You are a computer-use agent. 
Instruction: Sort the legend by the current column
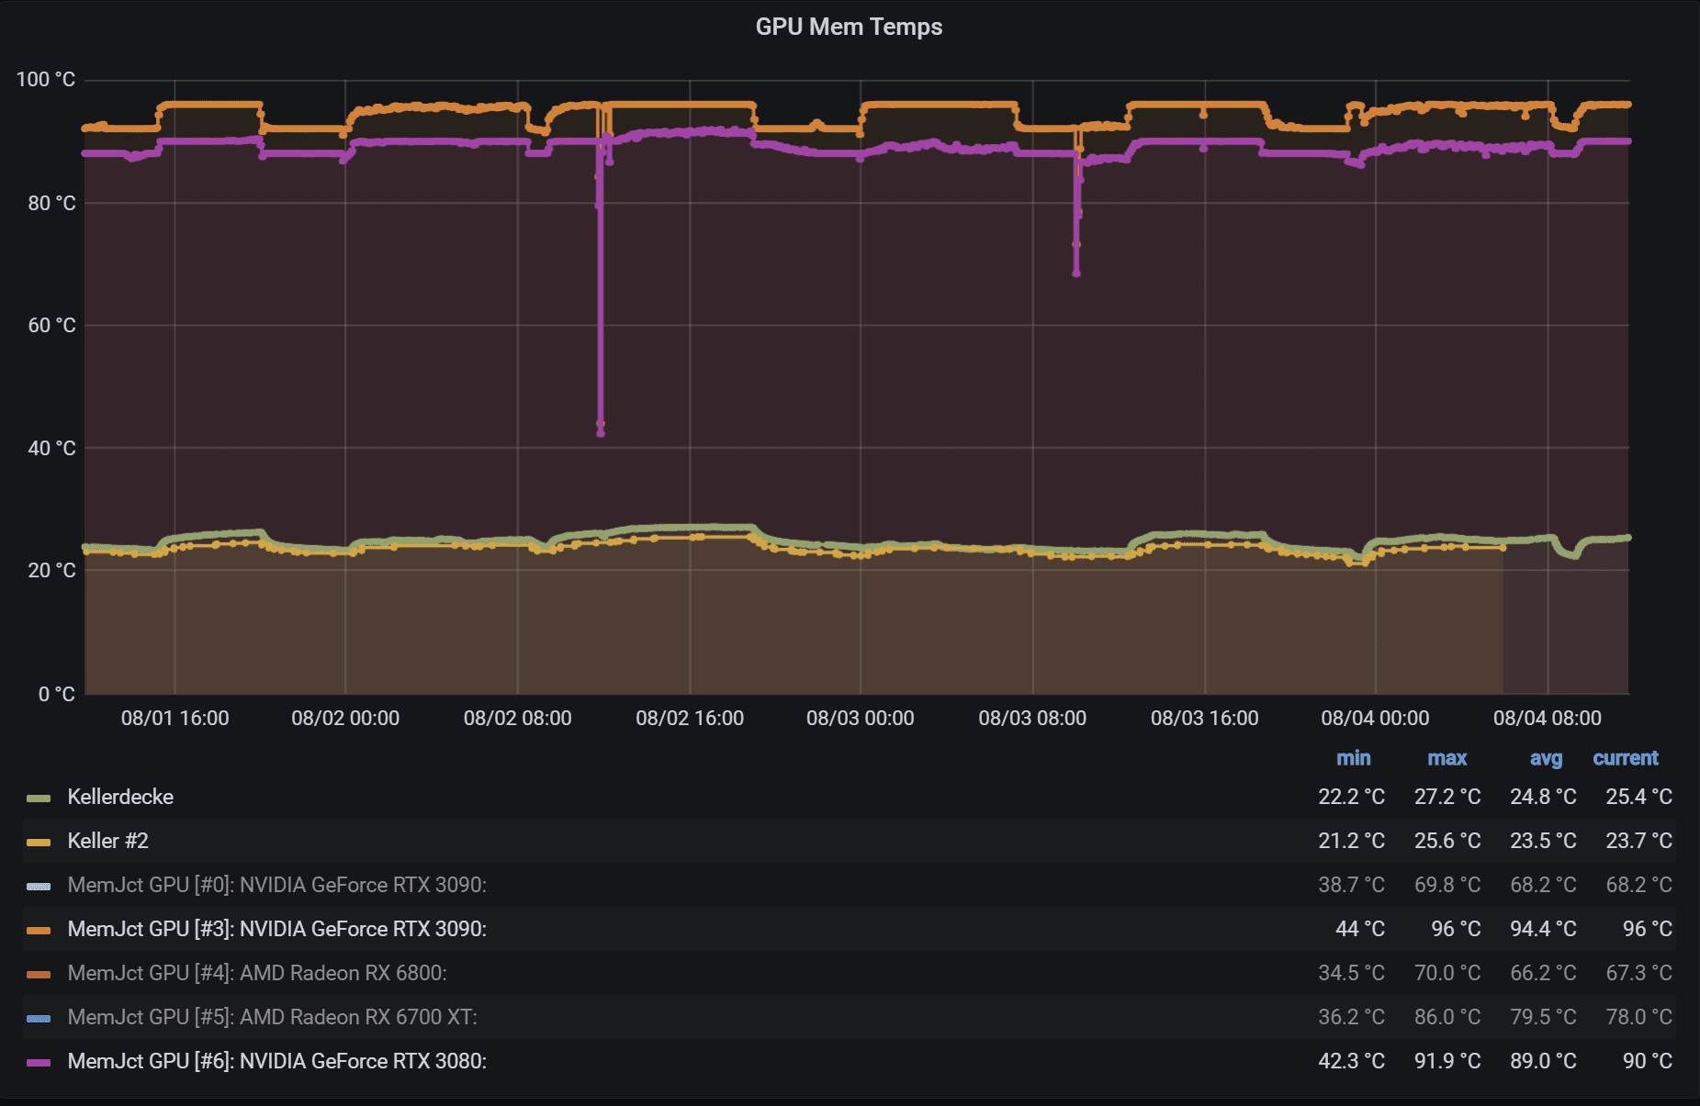pyautogui.click(x=1626, y=758)
